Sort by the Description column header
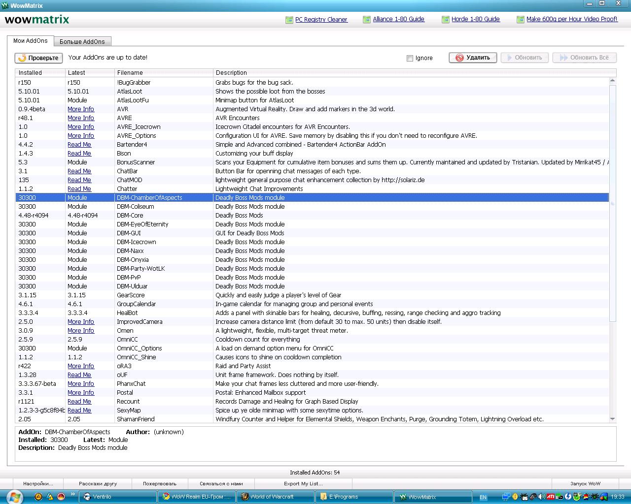The image size is (631, 504). pos(415,73)
